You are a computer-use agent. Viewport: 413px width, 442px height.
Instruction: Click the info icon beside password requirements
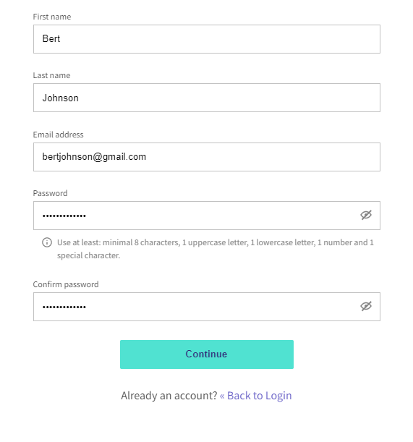tap(47, 242)
